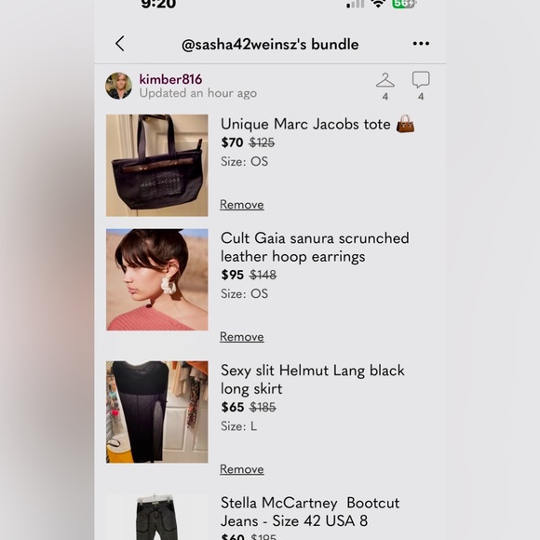Open kimber816's profile avatar
This screenshot has width=540, height=540.
(x=118, y=86)
